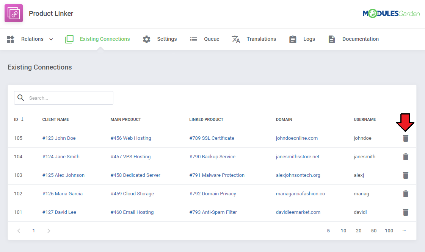This screenshot has height=252, width=425.
Task: Open client #125 Alex Johnson
Action: point(63,175)
